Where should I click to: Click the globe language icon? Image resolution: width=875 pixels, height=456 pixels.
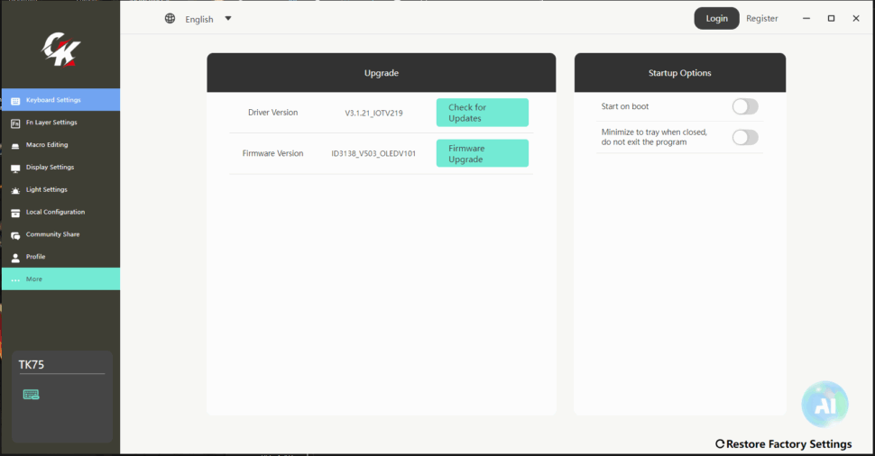[x=170, y=19]
